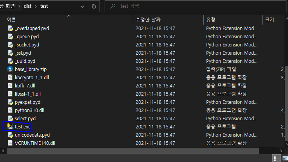
Task: Click the _uuid.pyd file icon
Action: pos(11,61)
